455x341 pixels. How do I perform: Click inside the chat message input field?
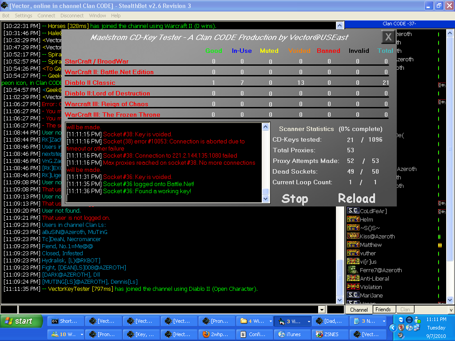pos(168,309)
